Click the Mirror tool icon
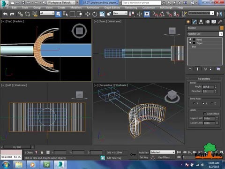225x169 pixels. 219,14
